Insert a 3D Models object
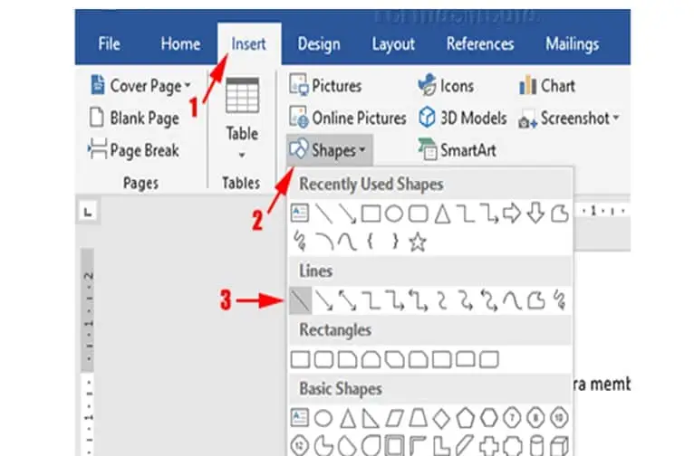The height and width of the screenshot is (456, 694). (x=463, y=118)
